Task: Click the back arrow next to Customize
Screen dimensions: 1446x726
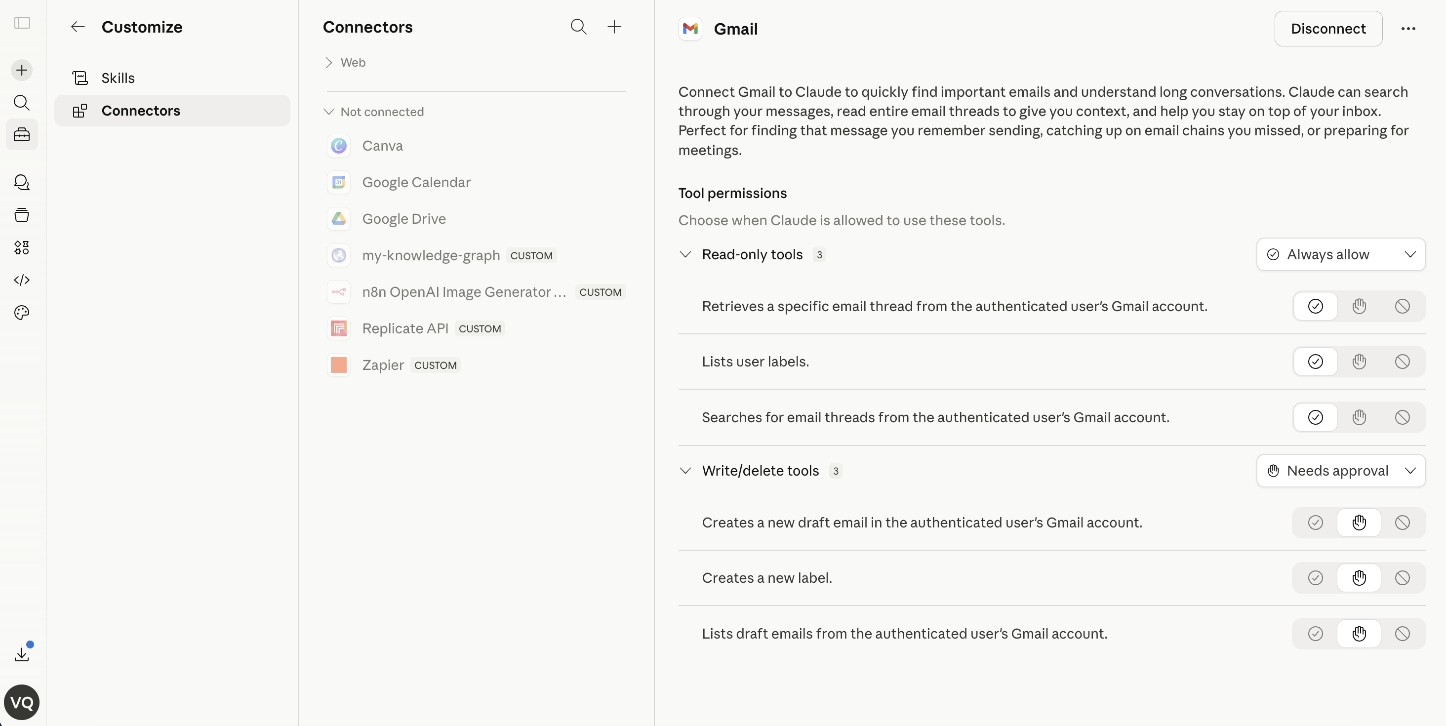Action: pos(78,26)
